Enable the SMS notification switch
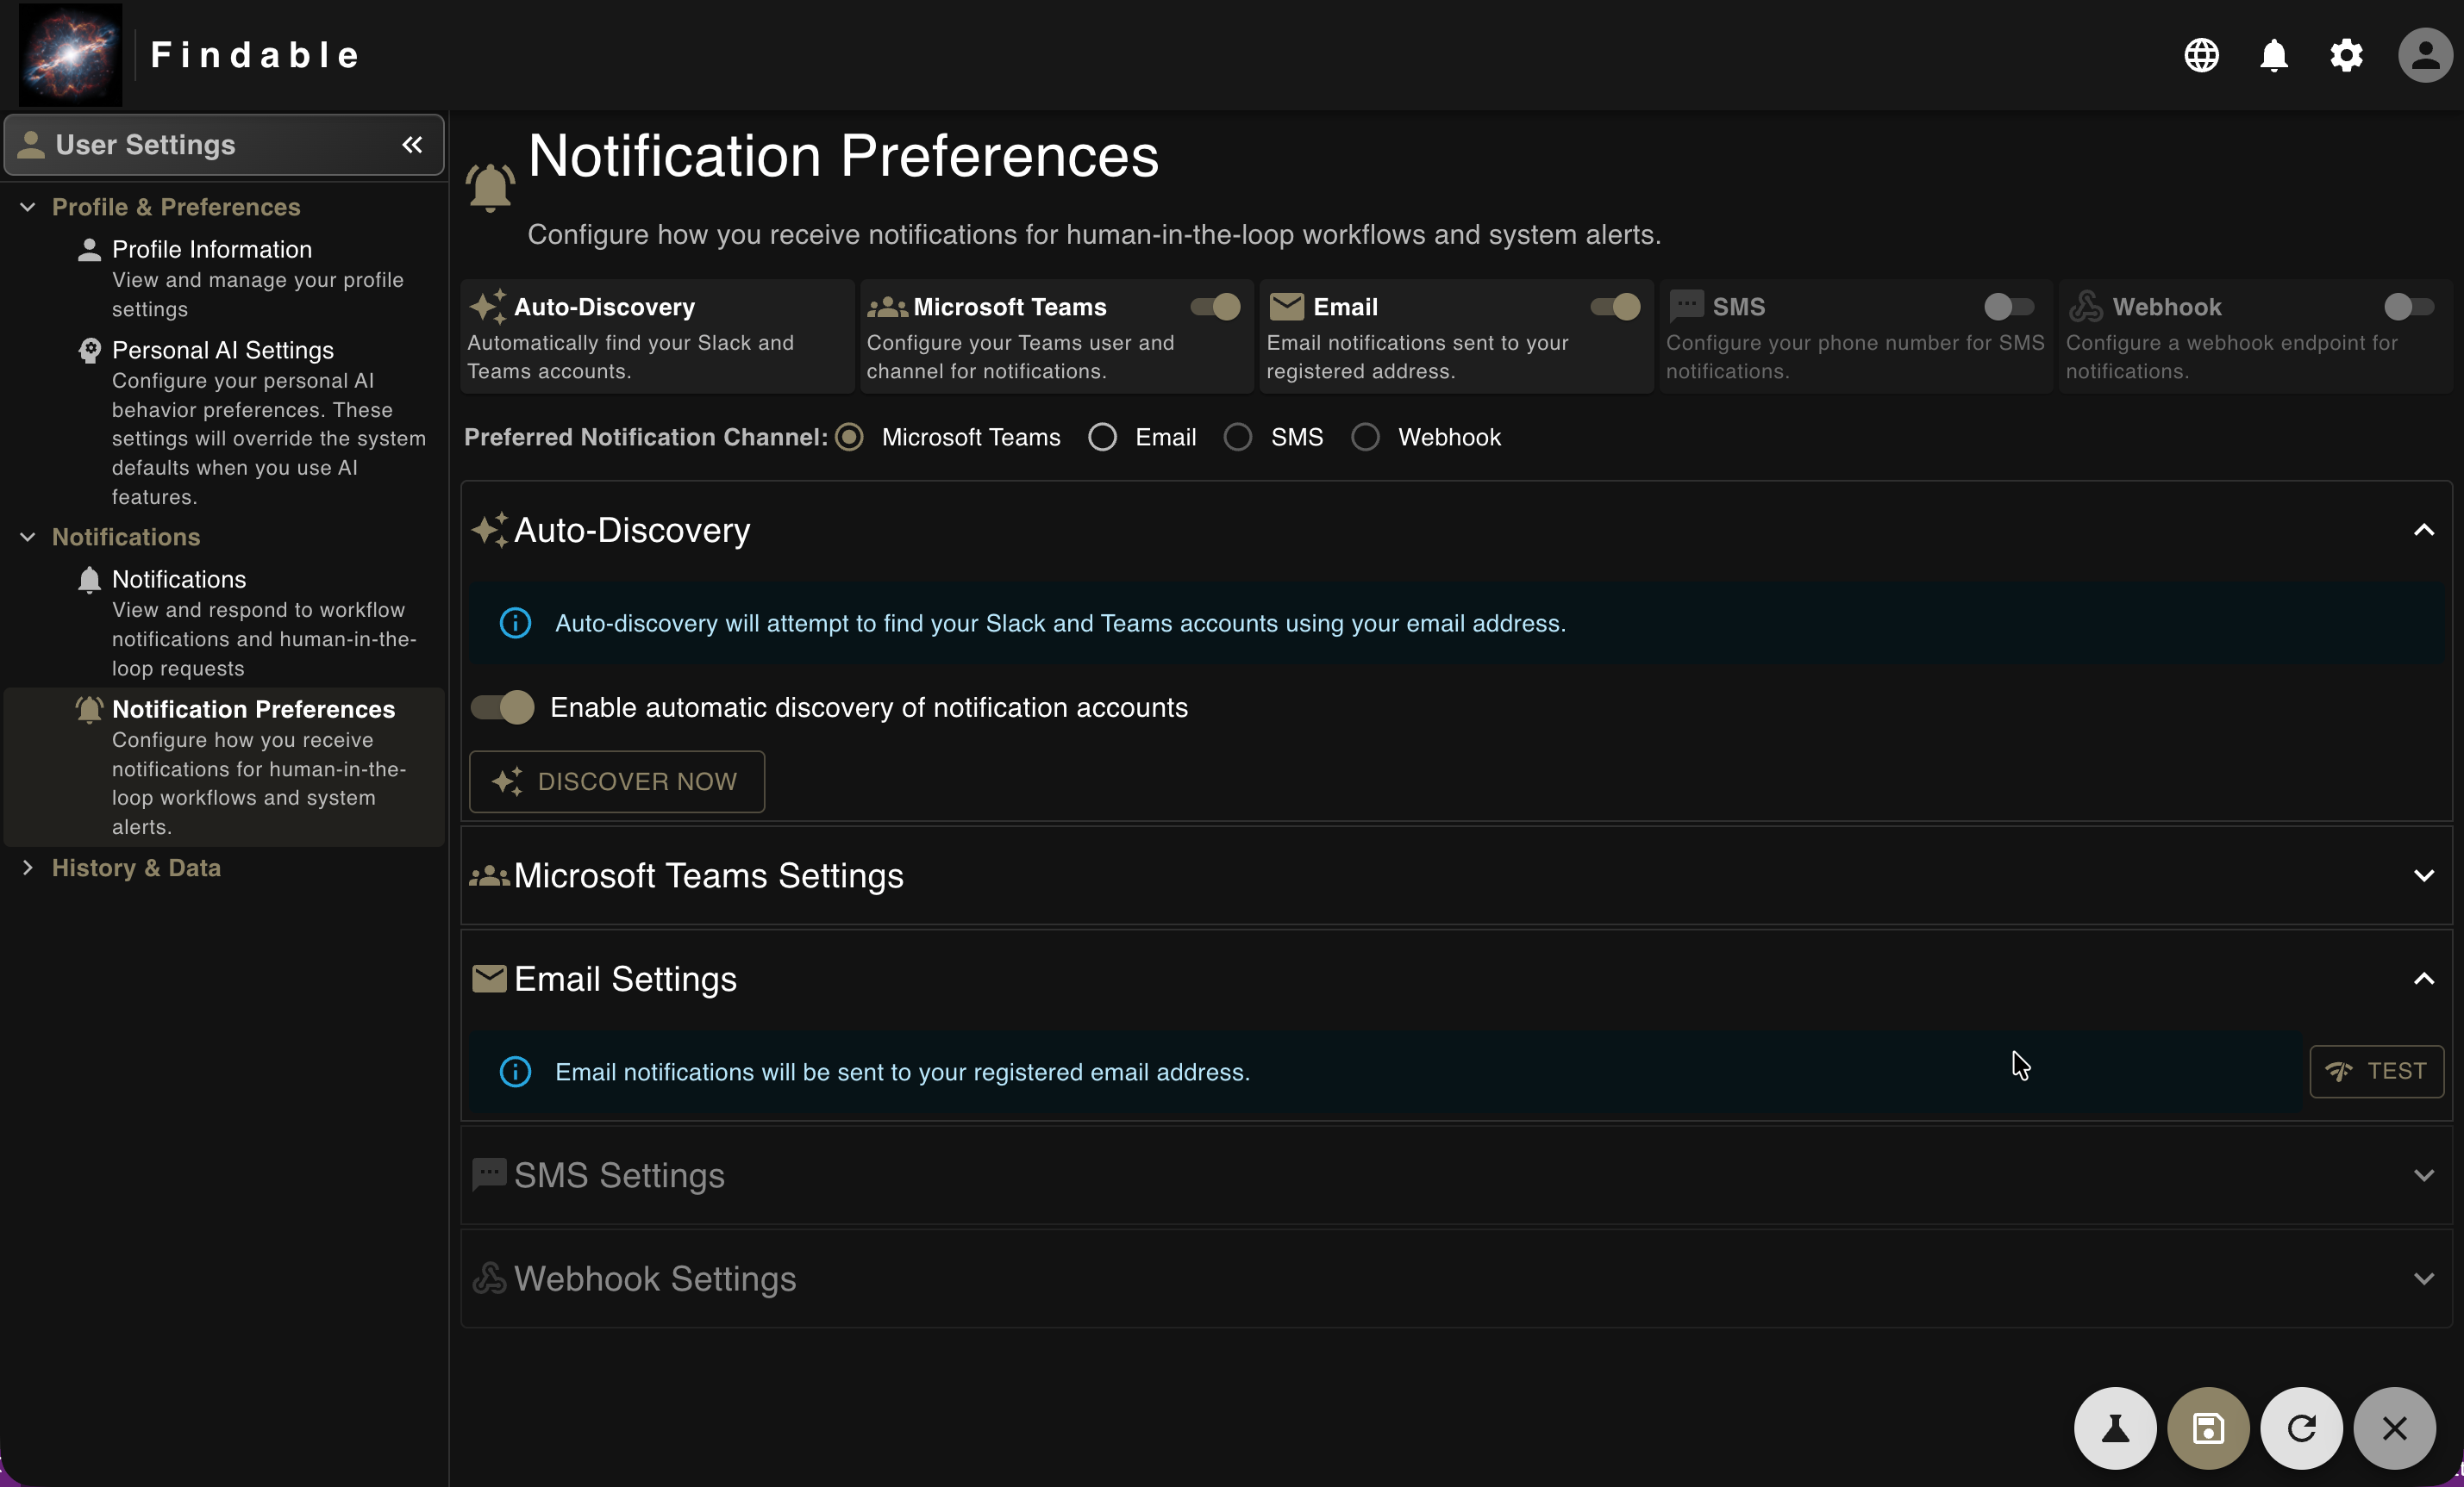 2008,307
